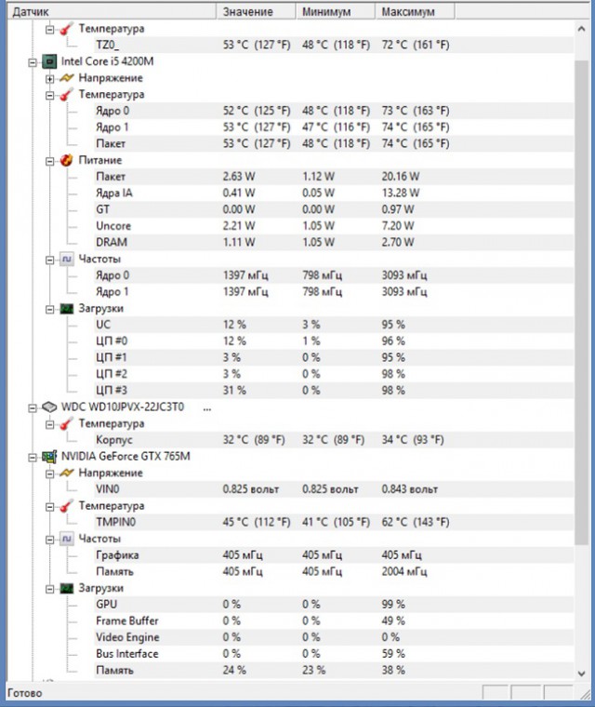Click the CPU Питание flame icon

pyautogui.click(x=66, y=160)
